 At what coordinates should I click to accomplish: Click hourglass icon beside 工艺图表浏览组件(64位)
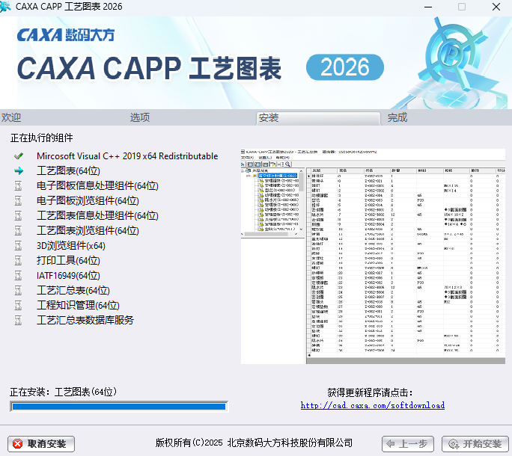[x=18, y=230]
